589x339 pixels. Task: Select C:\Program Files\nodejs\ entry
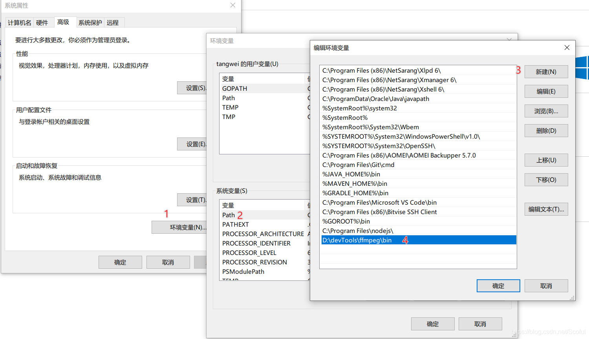click(419, 231)
